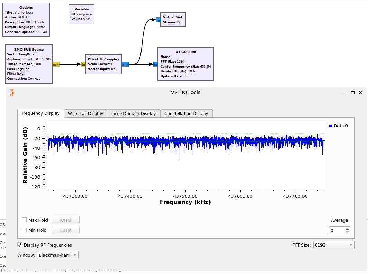The height and width of the screenshot is (274, 368).
Task: Click the Relative Gain (dB) axis title
Action: 25,155
